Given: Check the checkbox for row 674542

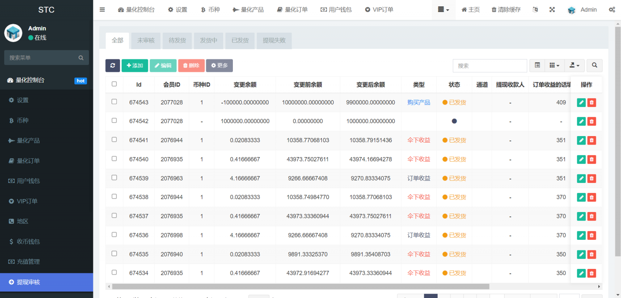Looking at the screenshot, I should pos(114,120).
